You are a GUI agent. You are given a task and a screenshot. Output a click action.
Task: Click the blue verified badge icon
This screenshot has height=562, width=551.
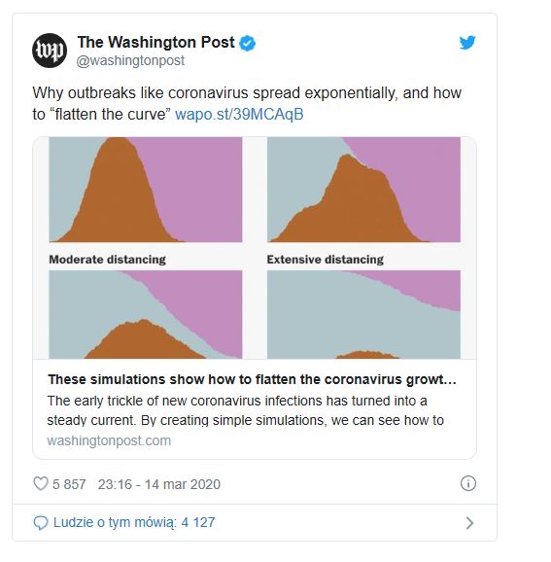pos(247,43)
